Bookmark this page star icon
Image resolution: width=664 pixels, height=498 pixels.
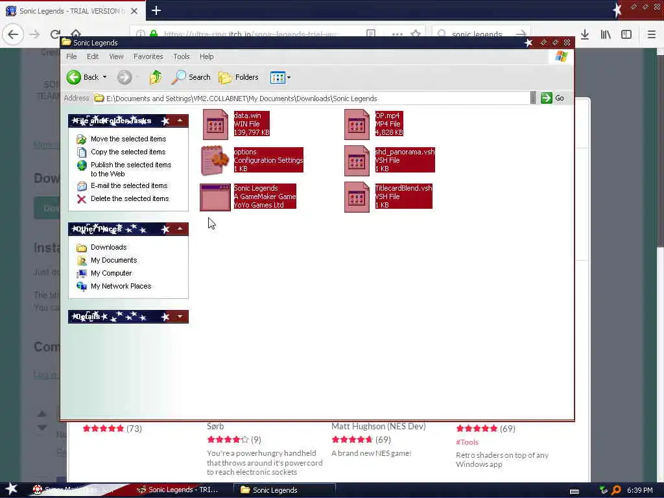click(416, 34)
